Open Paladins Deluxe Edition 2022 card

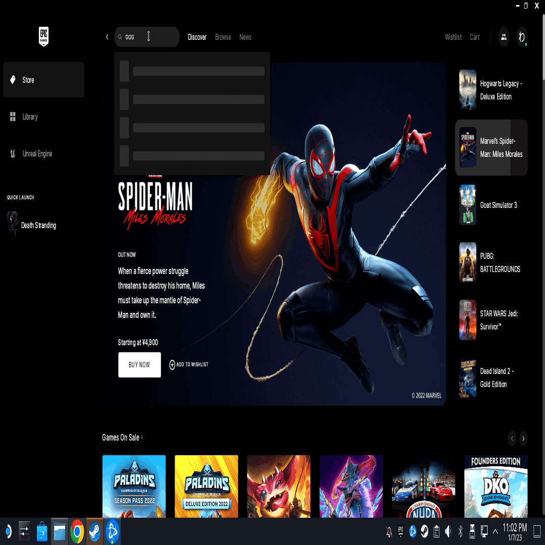pyautogui.click(x=206, y=486)
